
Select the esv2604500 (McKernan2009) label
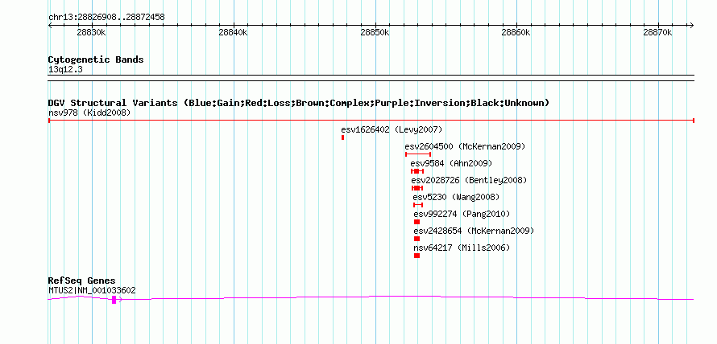pos(465,146)
